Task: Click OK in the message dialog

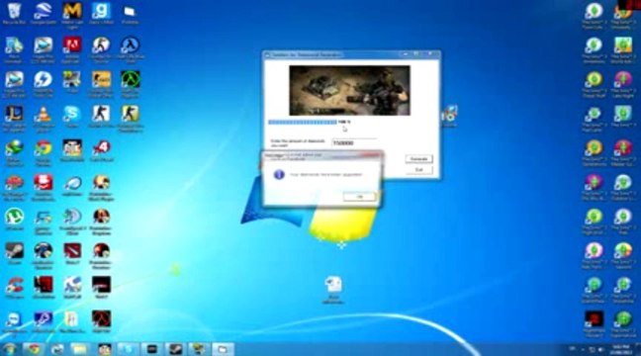Action: point(359,197)
